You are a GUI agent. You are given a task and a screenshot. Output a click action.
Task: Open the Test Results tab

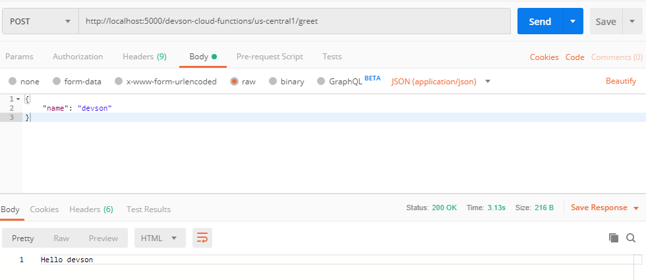[x=149, y=210]
